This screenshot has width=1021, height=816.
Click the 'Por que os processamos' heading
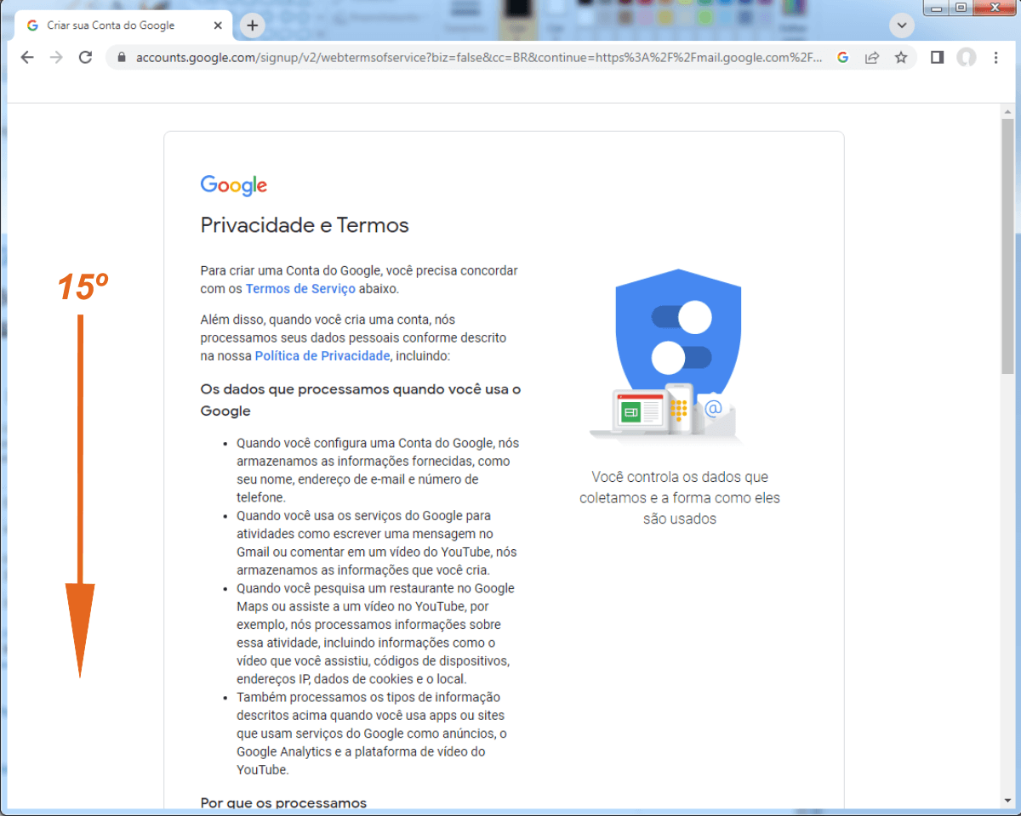(283, 802)
